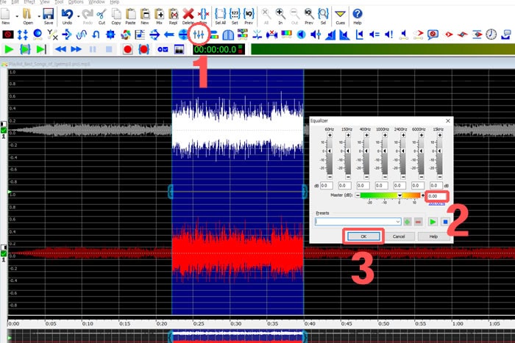Click the Undo arrow icon

(x=67, y=14)
